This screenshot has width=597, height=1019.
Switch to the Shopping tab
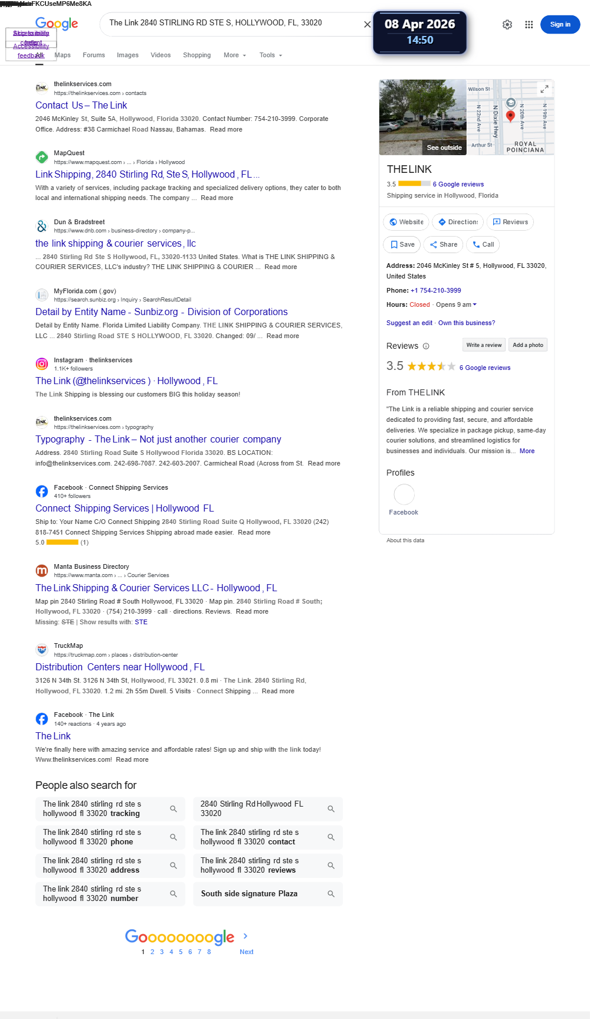pyautogui.click(x=196, y=55)
